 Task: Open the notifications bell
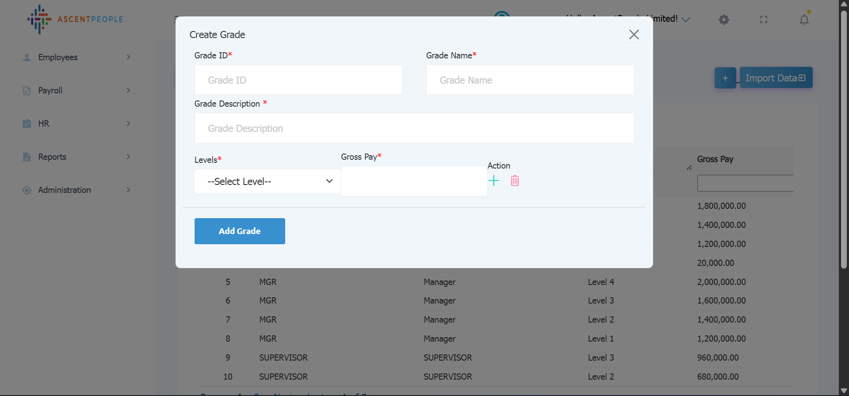(x=804, y=19)
